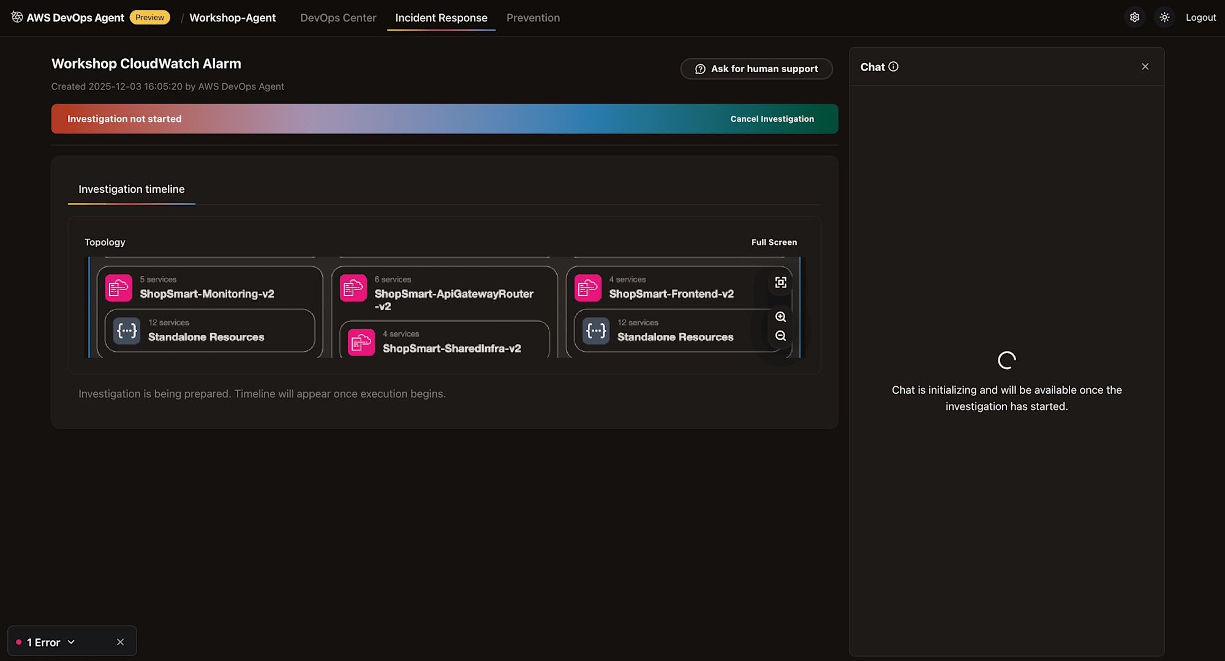Click the Chat info icon
Viewport: 1225px width, 661px height.
point(894,67)
